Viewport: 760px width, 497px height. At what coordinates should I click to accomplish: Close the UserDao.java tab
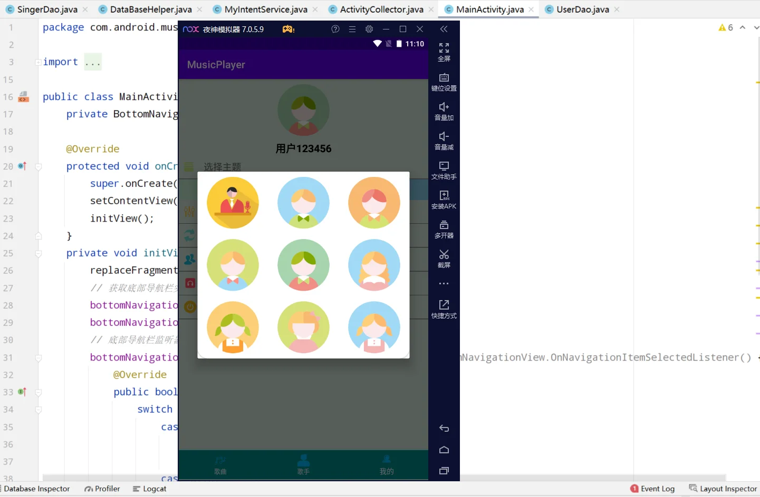[617, 9]
